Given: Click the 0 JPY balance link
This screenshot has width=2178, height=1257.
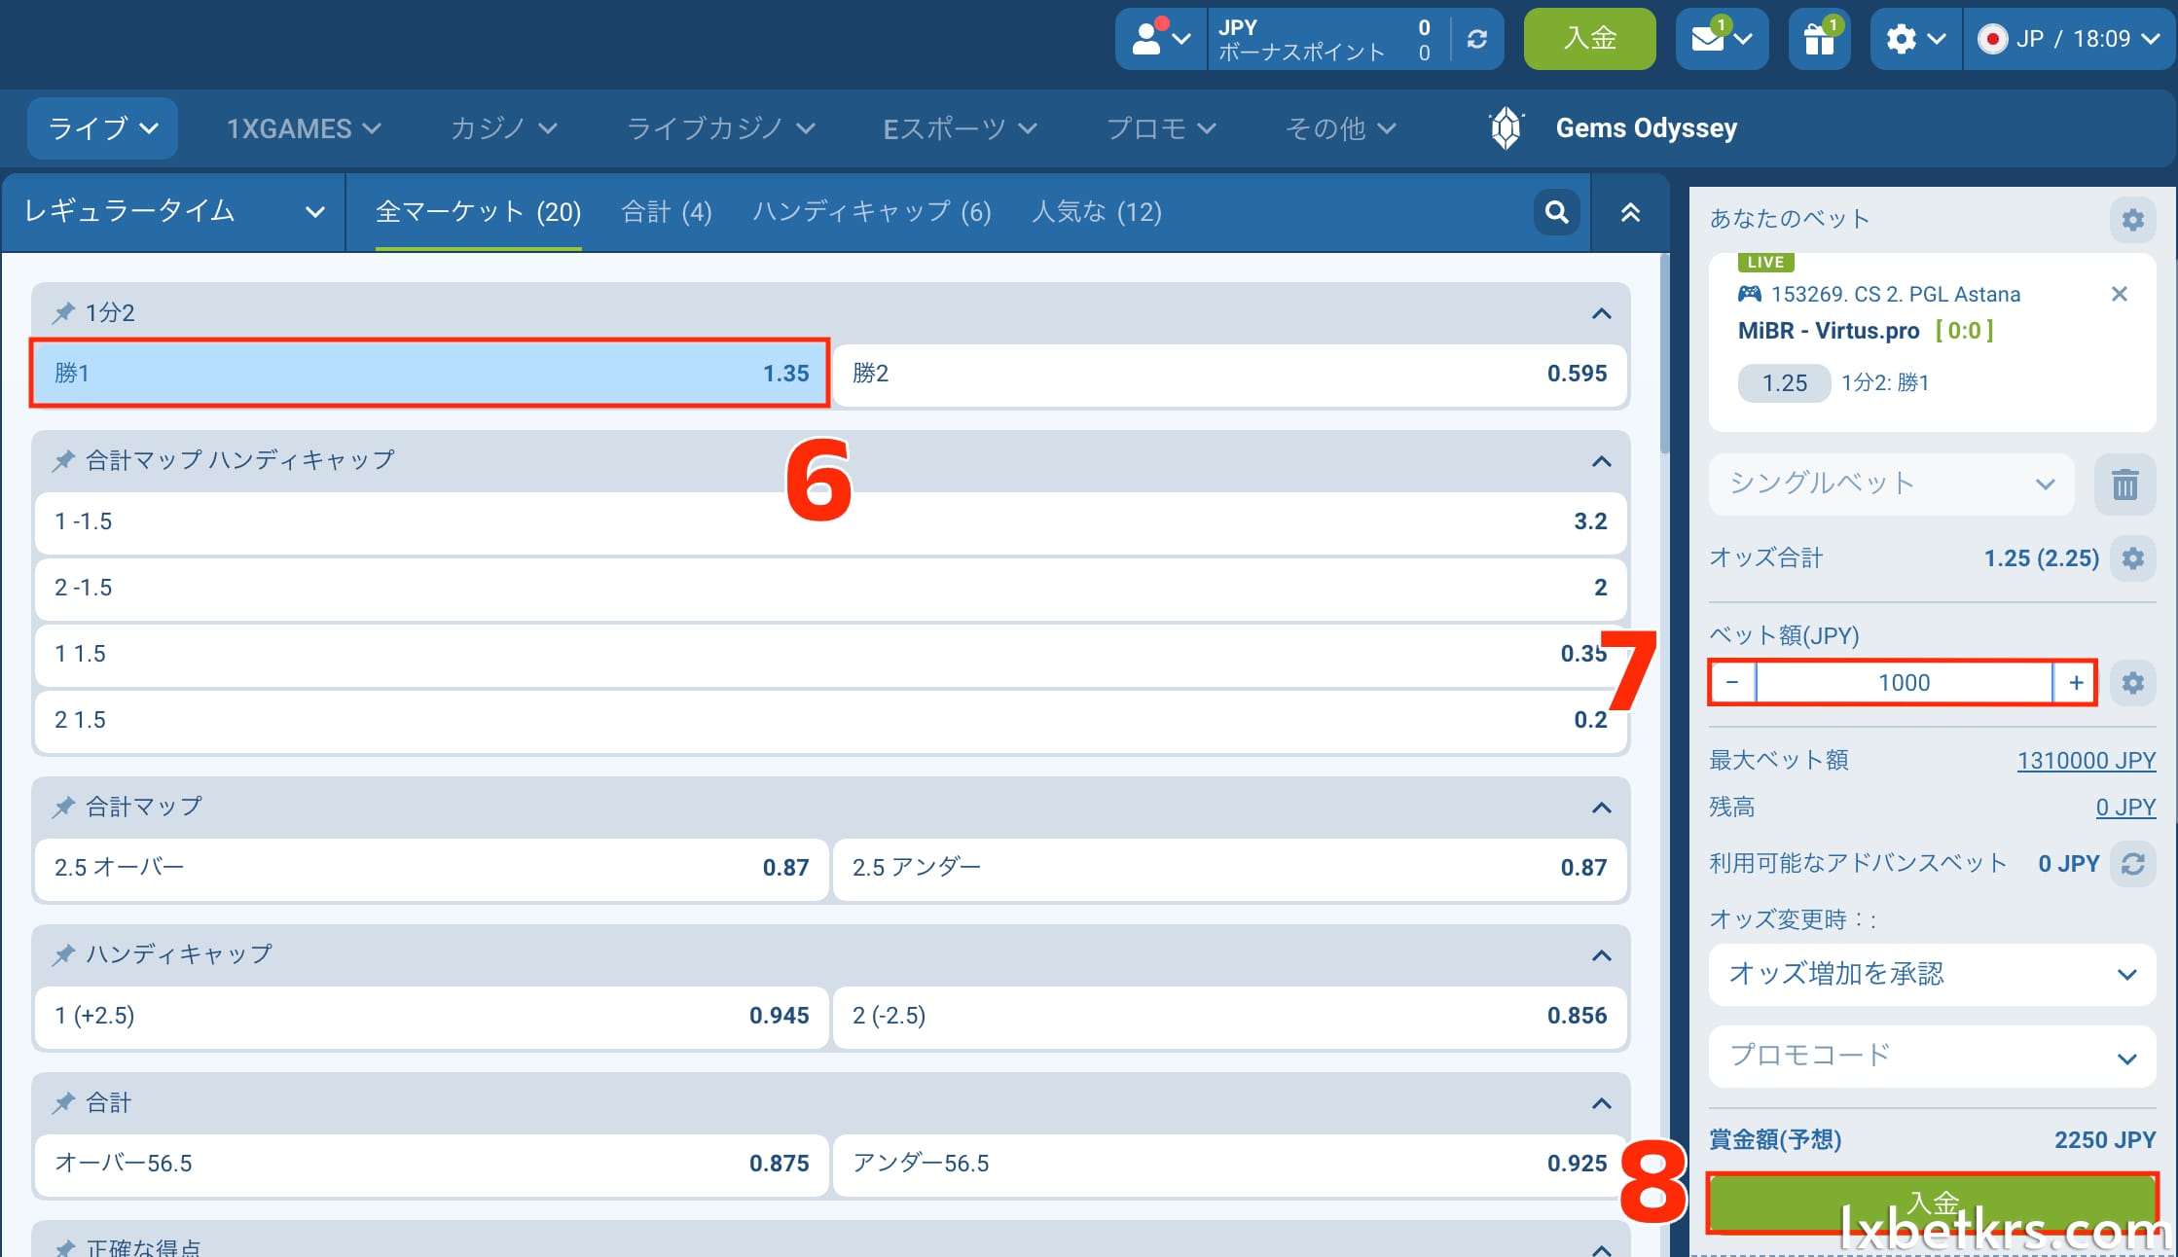Looking at the screenshot, I should point(2125,807).
